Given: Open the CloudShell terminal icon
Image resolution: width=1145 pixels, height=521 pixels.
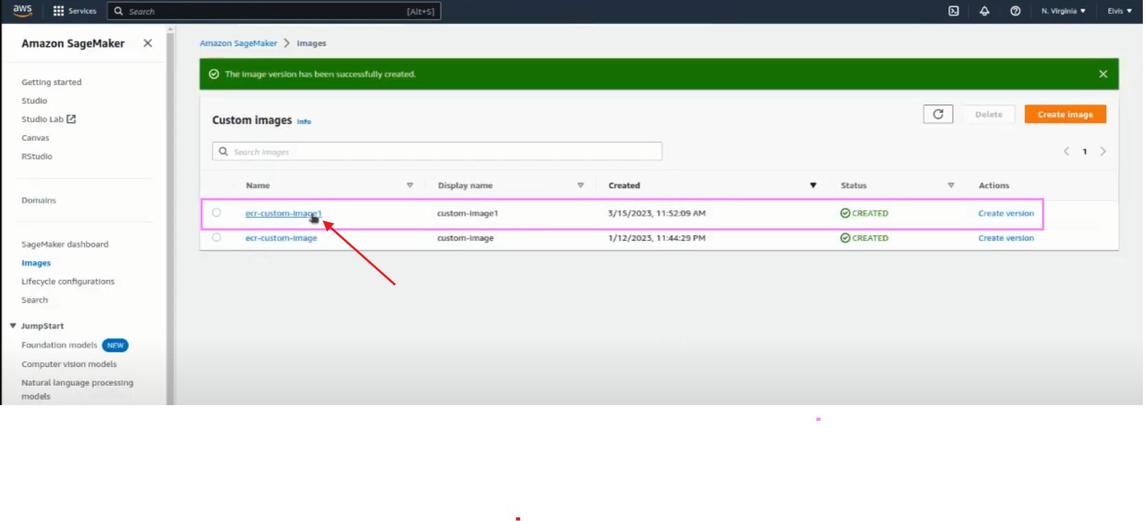Looking at the screenshot, I should pyautogui.click(x=953, y=11).
